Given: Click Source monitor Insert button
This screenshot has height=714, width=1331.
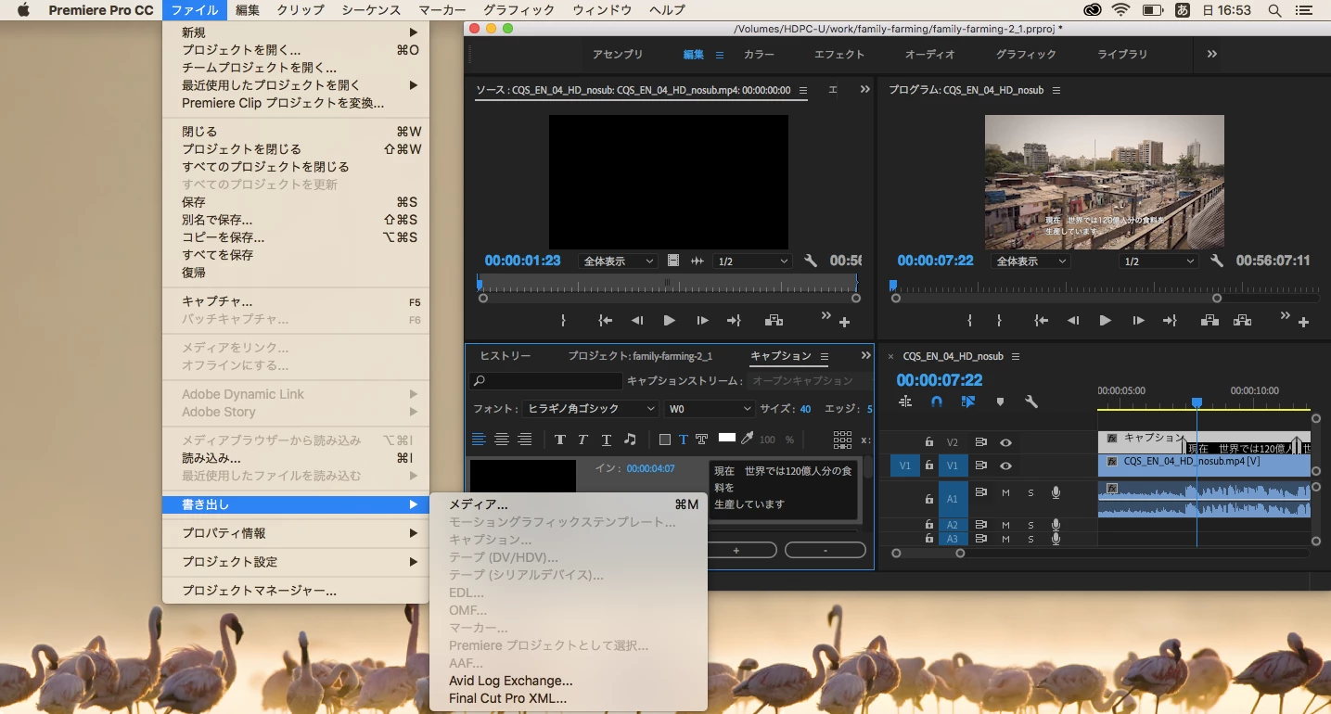Looking at the screenshot, I should click(x=774, y=321).
